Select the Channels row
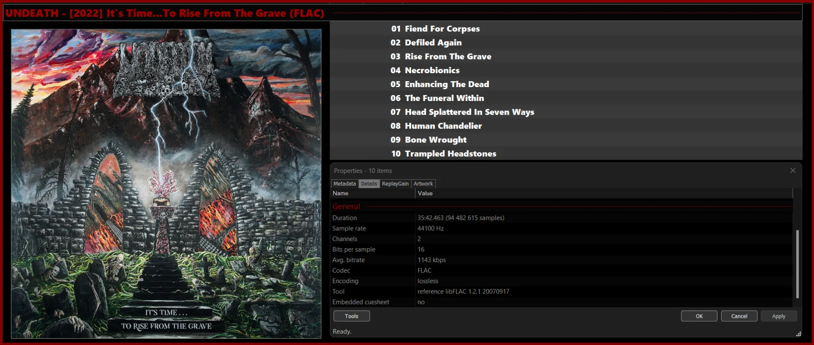This screenshot has width=814, height=345. 561,239
